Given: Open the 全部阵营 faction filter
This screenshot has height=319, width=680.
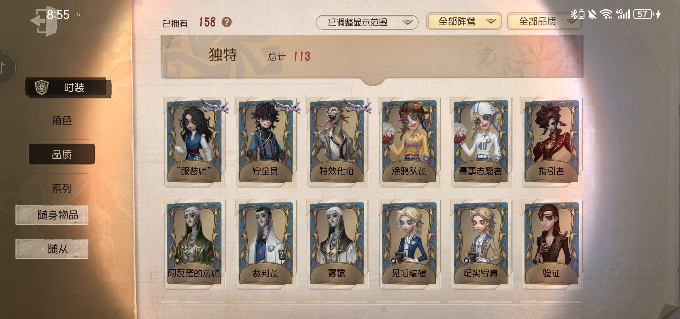Looking at the screenshot, I should pyautogui.click(x=464, y=21).
